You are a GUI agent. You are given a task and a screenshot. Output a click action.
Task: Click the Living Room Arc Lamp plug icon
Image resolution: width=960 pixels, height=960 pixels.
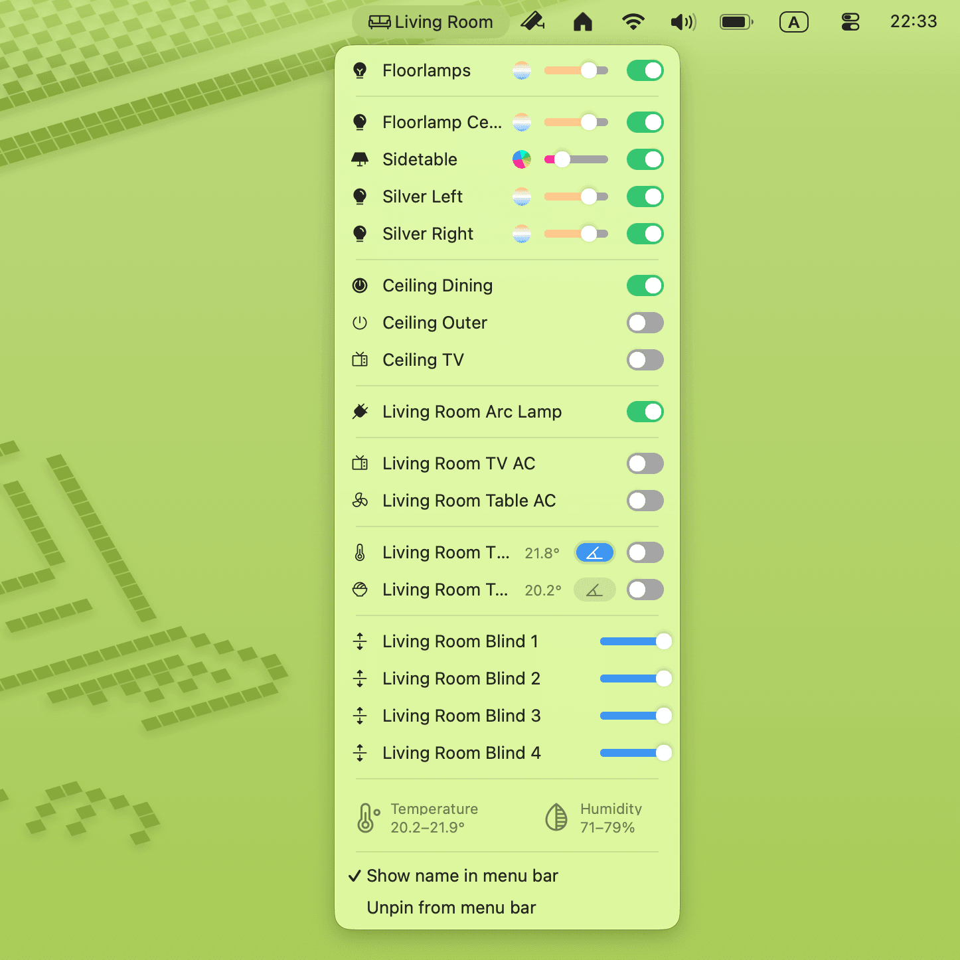click(x=360, y=412)
